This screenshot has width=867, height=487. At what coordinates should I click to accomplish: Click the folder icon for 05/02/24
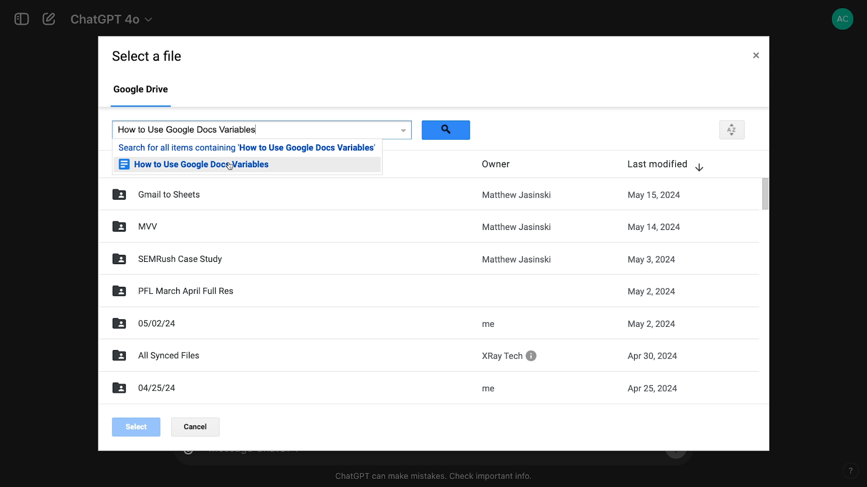coord(119,324)
